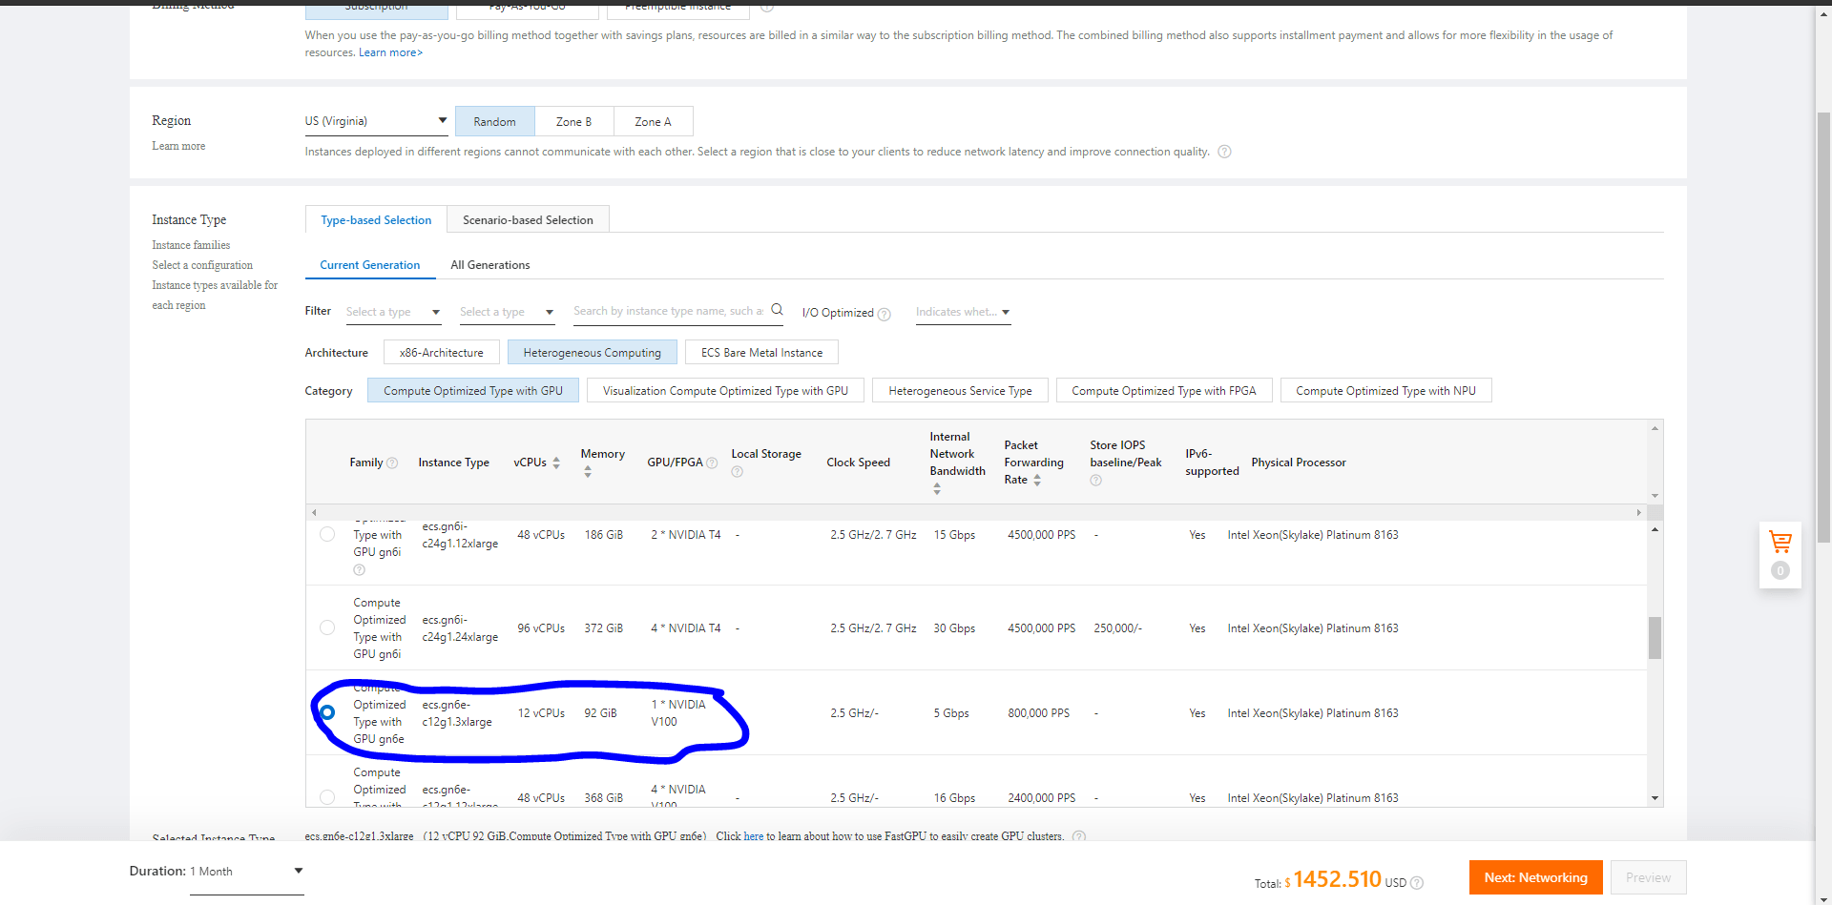This screenshot has height=905, width=1832.
Task: Open the Select a type dropdown beside Filter
Action: tap(393, 312)
